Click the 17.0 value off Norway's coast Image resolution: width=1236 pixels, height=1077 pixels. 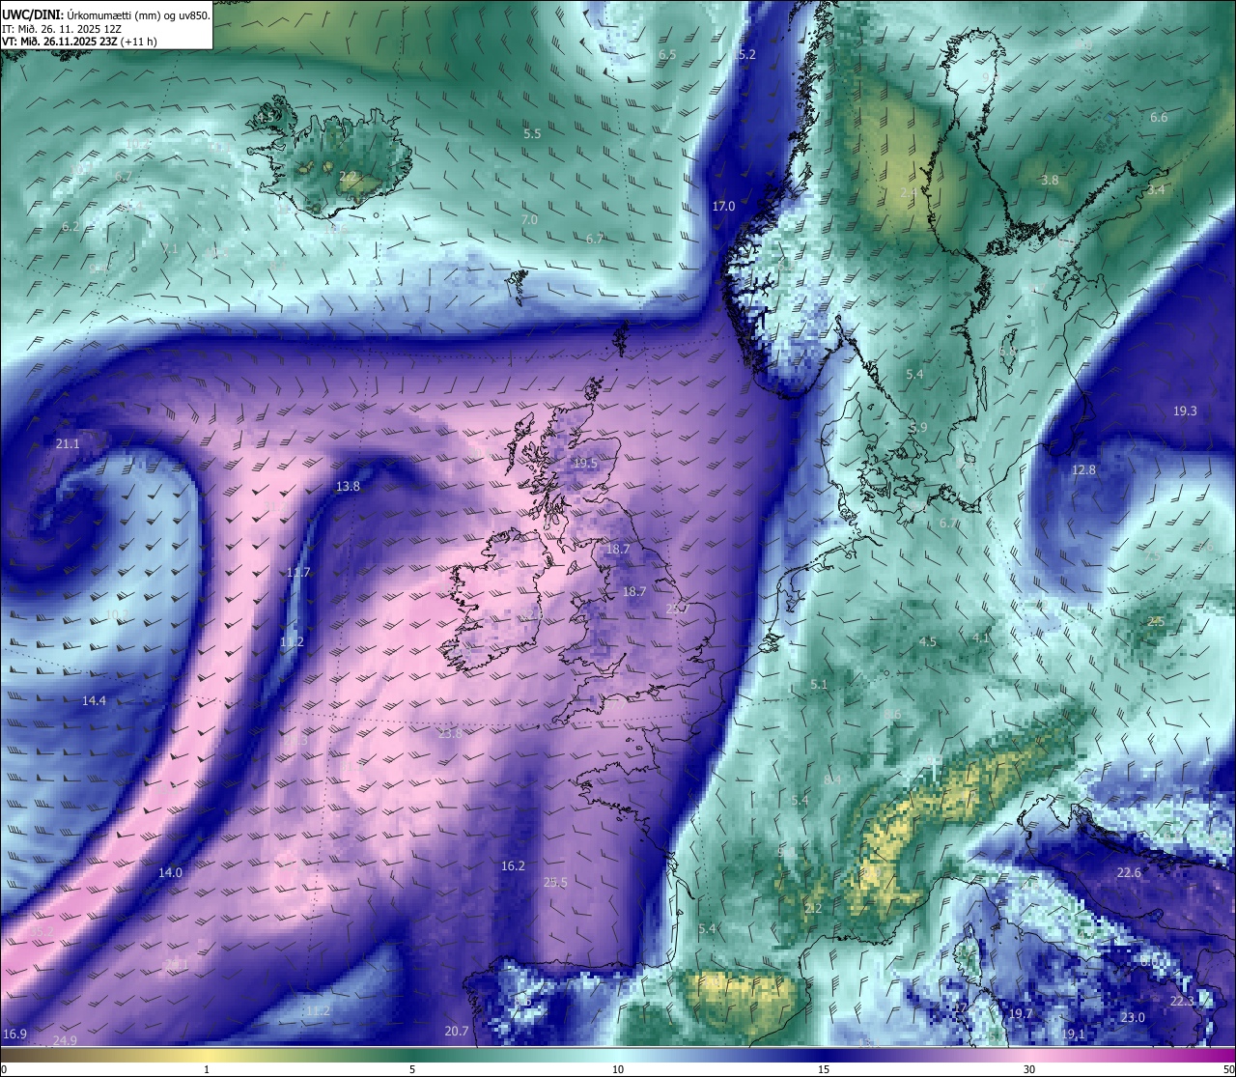(x=723, y=206)
